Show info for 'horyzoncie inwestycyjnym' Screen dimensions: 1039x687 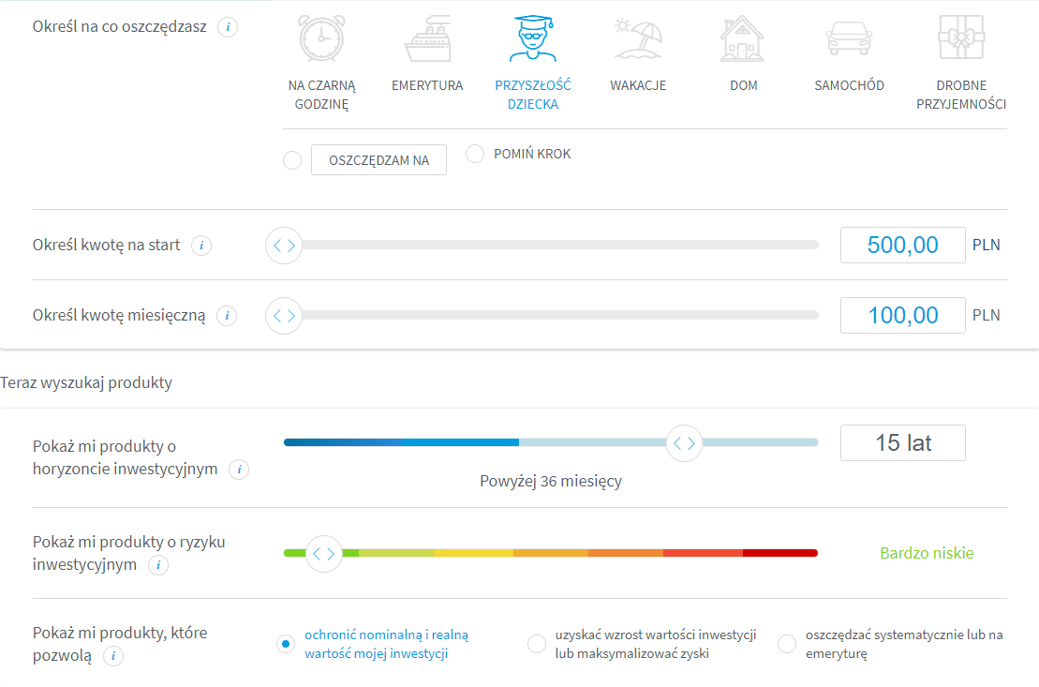tap(239, 470)
